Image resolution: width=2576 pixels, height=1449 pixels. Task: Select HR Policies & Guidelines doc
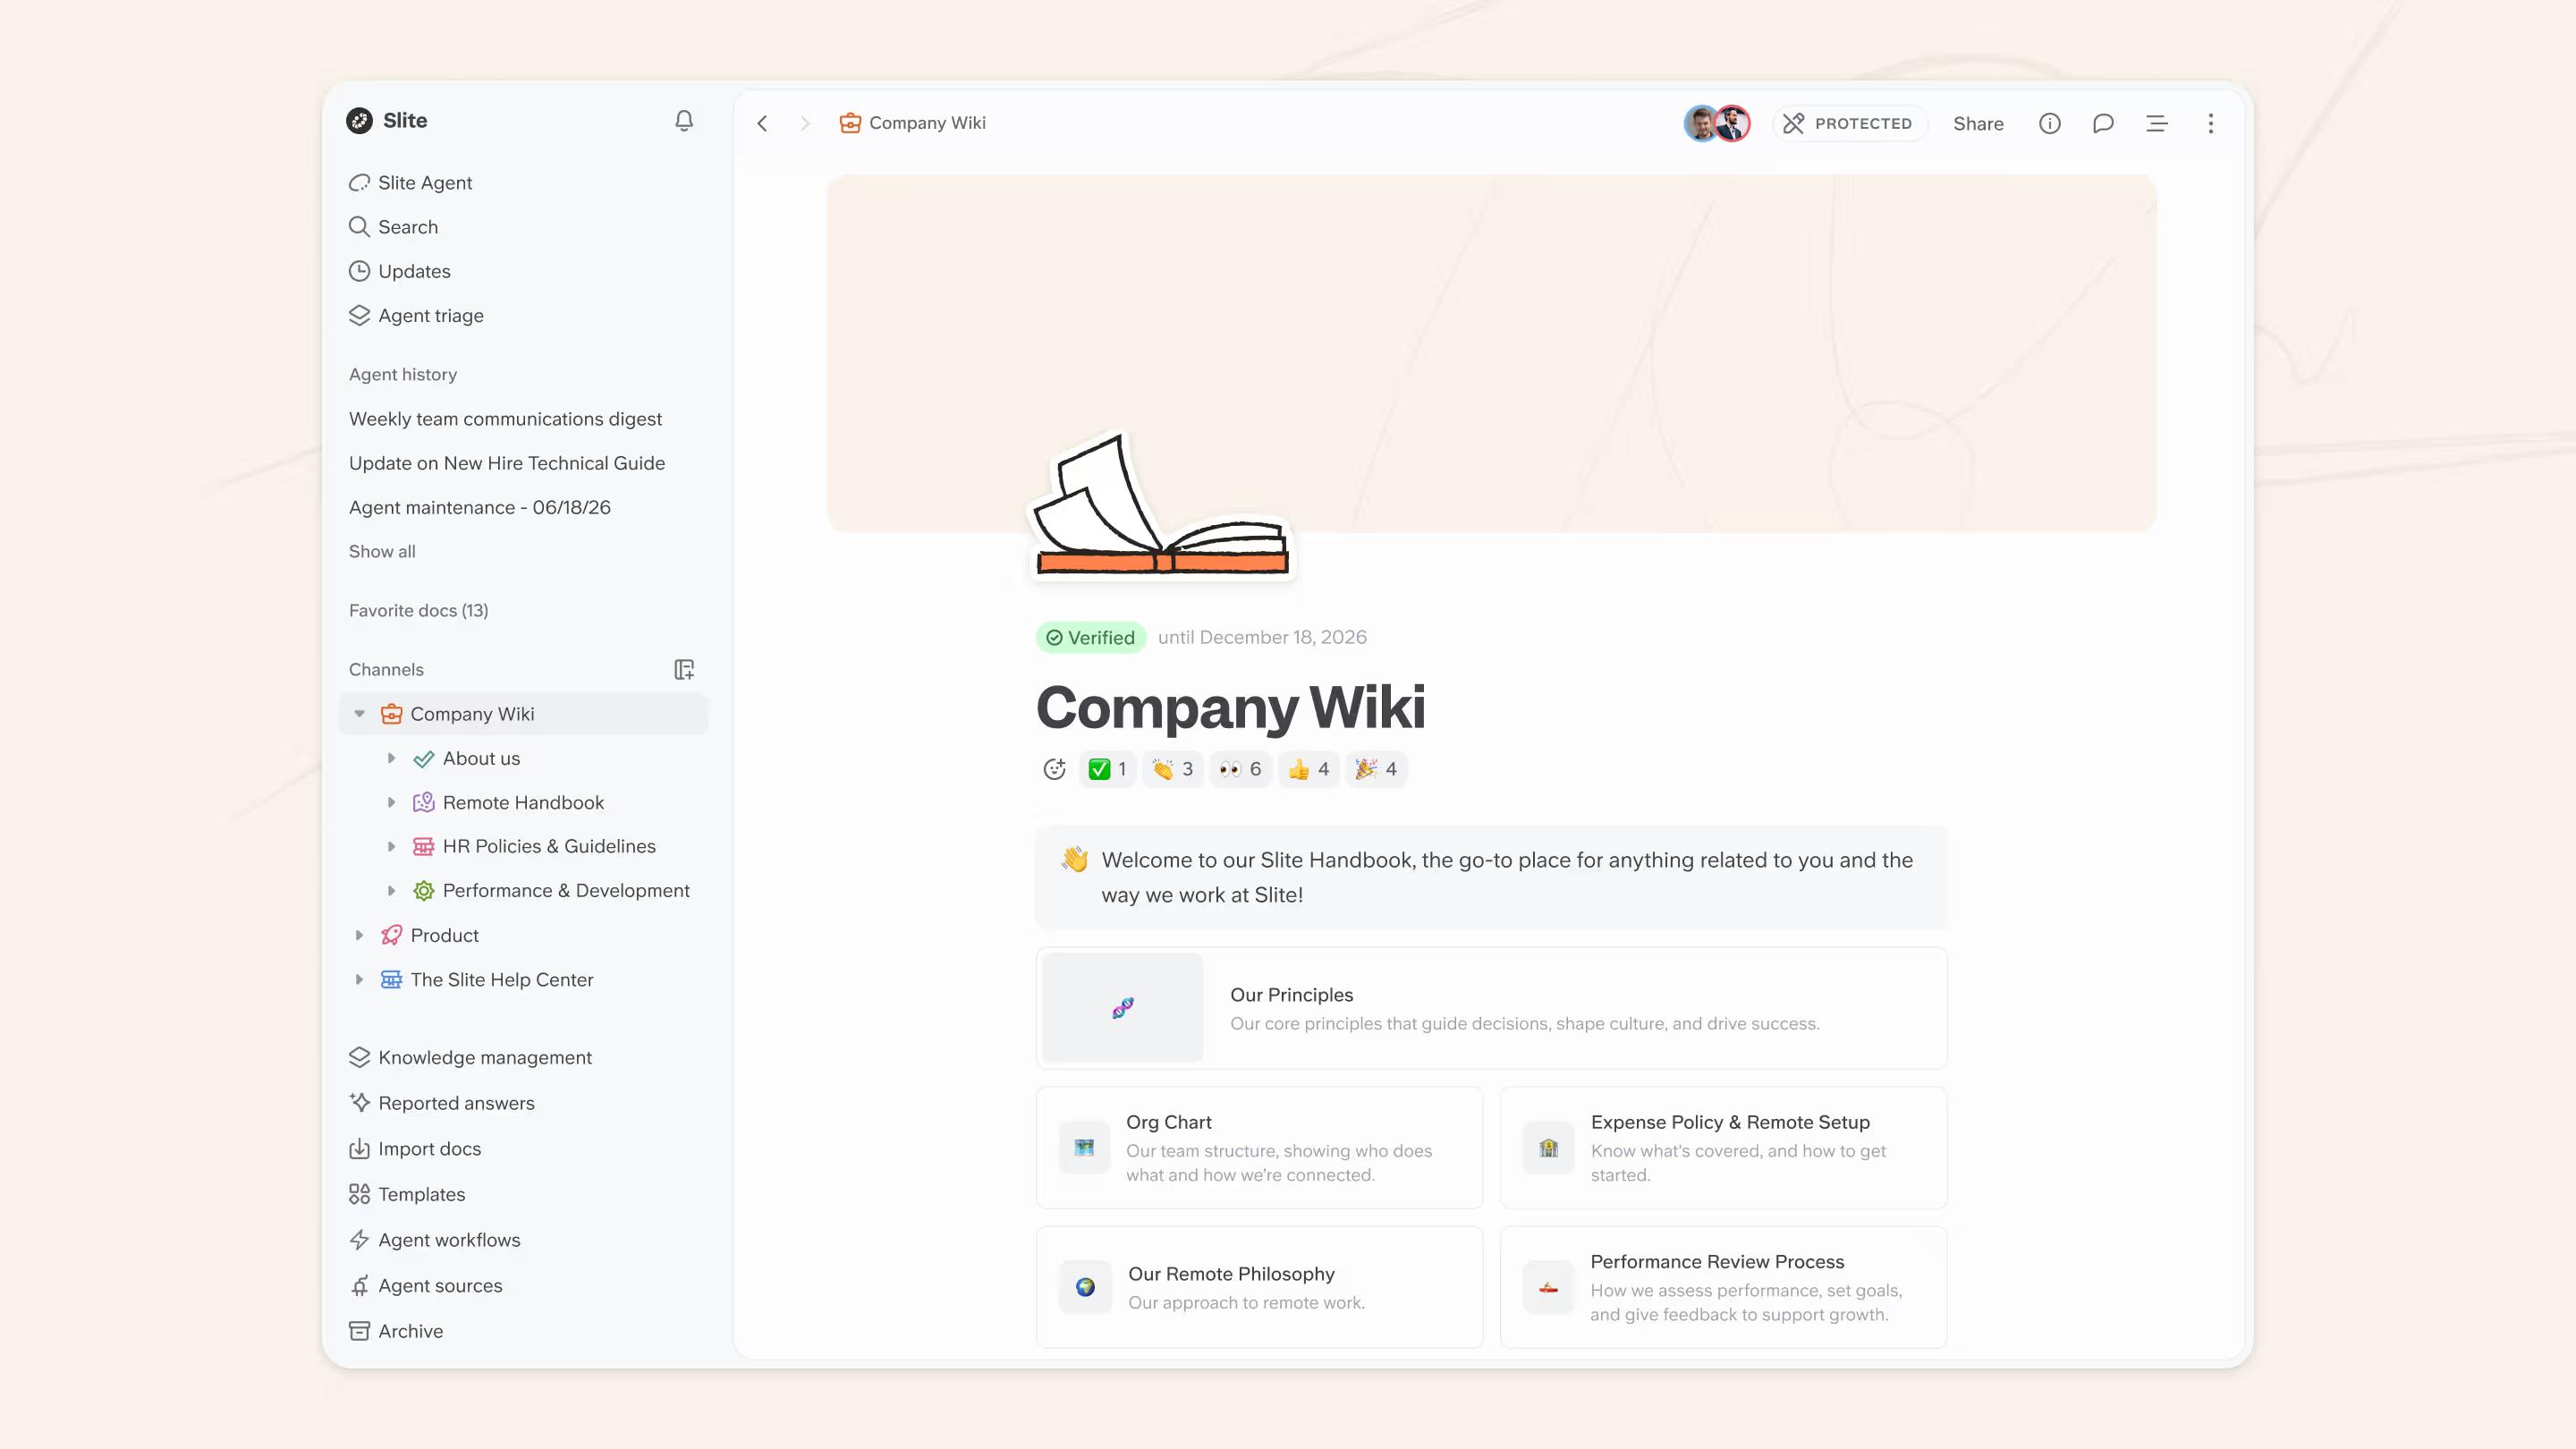click(x=549, y=846)
